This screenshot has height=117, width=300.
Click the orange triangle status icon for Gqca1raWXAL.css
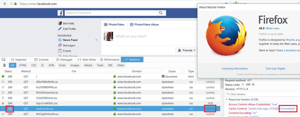pos(3,103)
